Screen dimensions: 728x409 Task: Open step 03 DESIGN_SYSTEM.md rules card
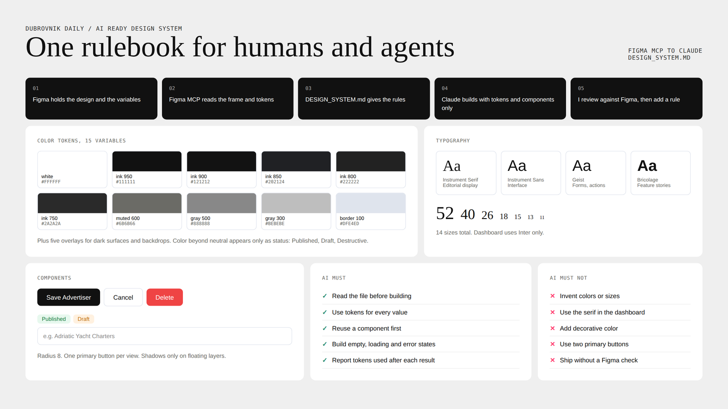tap(364, 99)
